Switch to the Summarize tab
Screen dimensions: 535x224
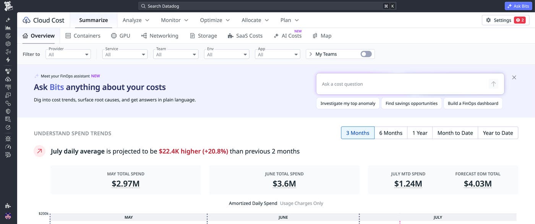(94, 20)
